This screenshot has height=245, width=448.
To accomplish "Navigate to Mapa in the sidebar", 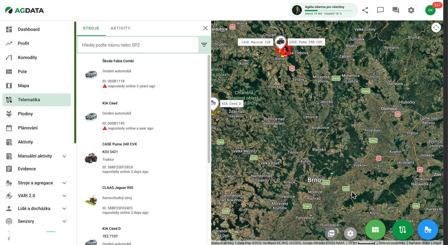I will click(x=36, y=86).
